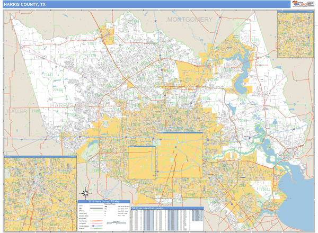
Task: Click ZIP code label 77084
Action: [x=96, y=130]
